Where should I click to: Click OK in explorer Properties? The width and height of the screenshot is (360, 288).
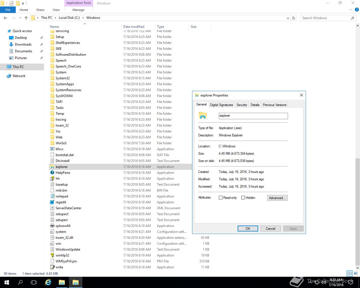(248, 229)
